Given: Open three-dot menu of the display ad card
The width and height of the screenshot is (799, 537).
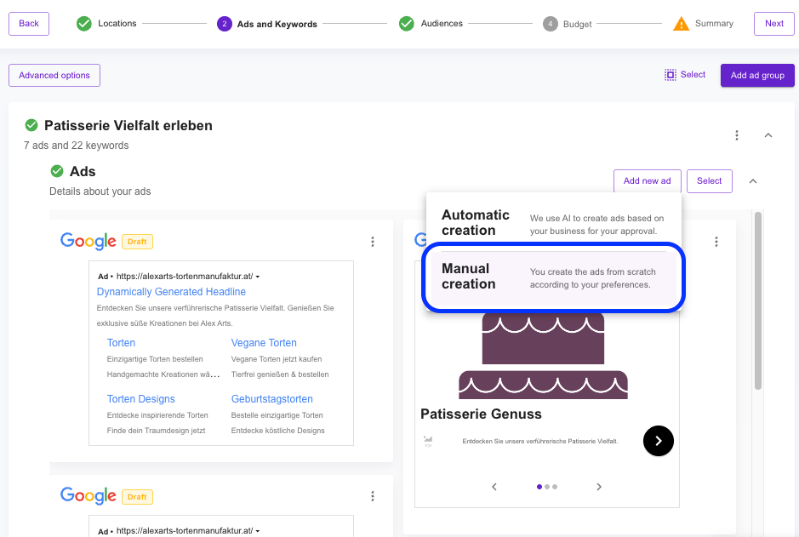Looking at the screenshot, I should (x=716, y=242).
